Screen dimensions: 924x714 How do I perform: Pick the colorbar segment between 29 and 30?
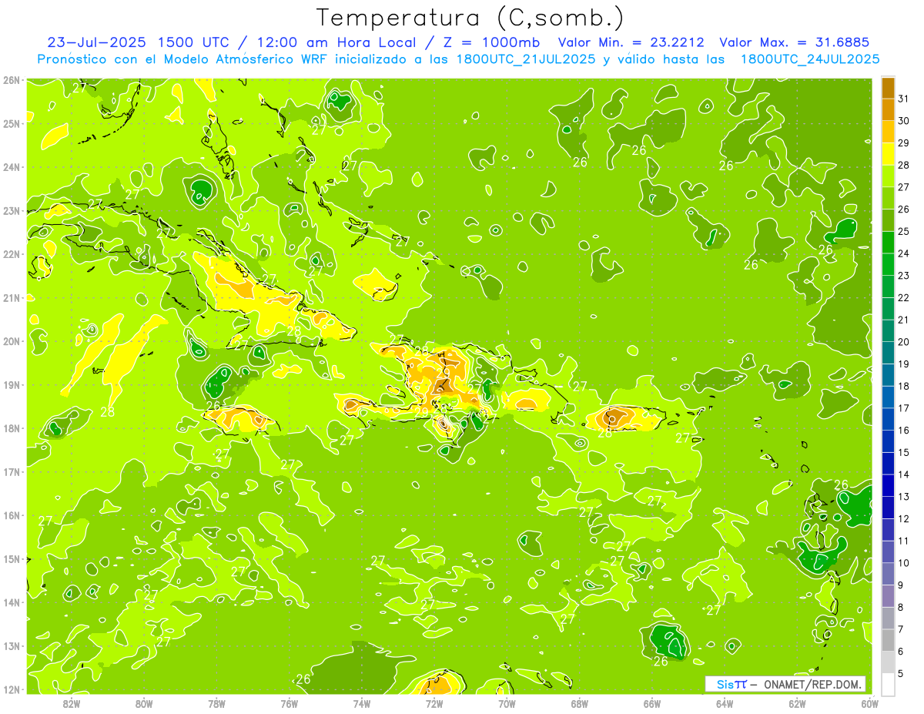888,132
